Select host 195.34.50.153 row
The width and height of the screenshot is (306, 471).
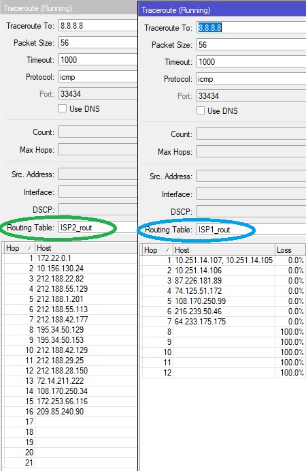coord(69,339)
